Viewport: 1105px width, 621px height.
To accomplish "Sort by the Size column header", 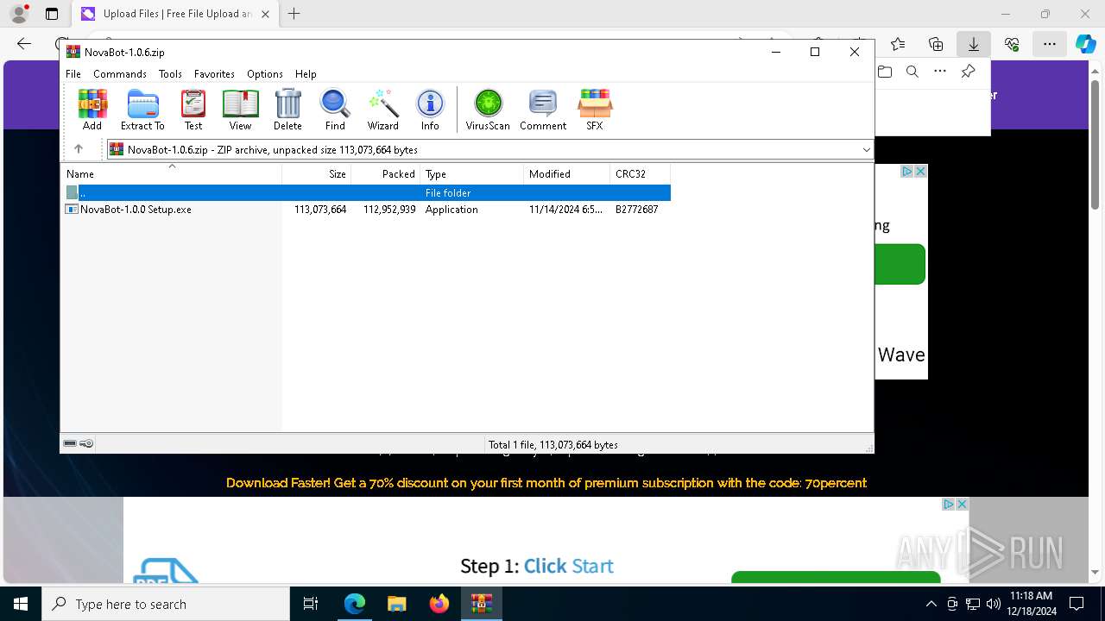I will (x=317, y=173).
